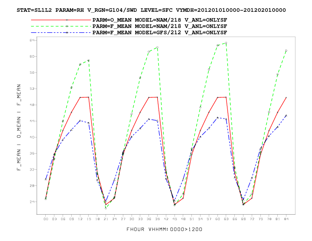Click green NAM minimum marker at hour 21

coord(106,208)
